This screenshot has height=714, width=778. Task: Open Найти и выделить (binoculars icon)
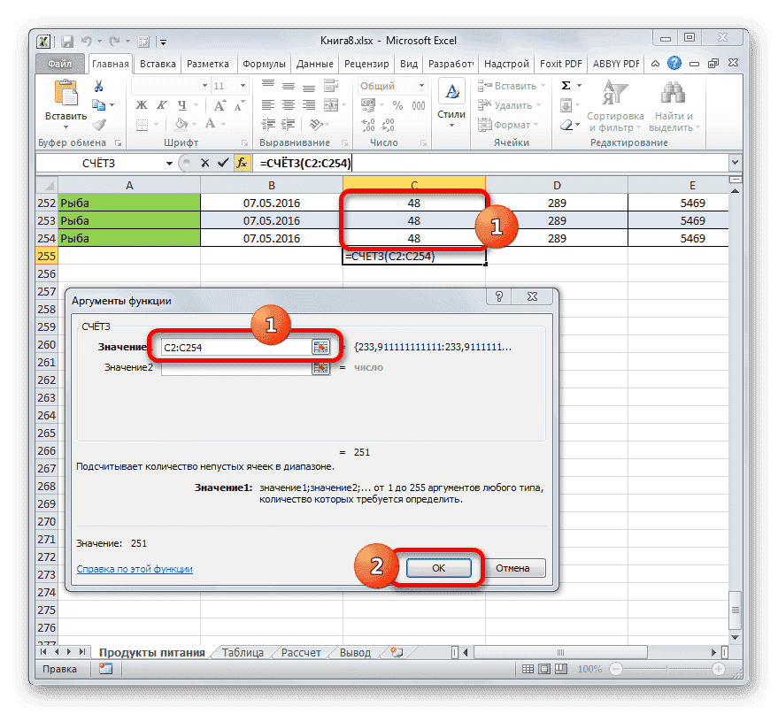click(x=672, y=91)
